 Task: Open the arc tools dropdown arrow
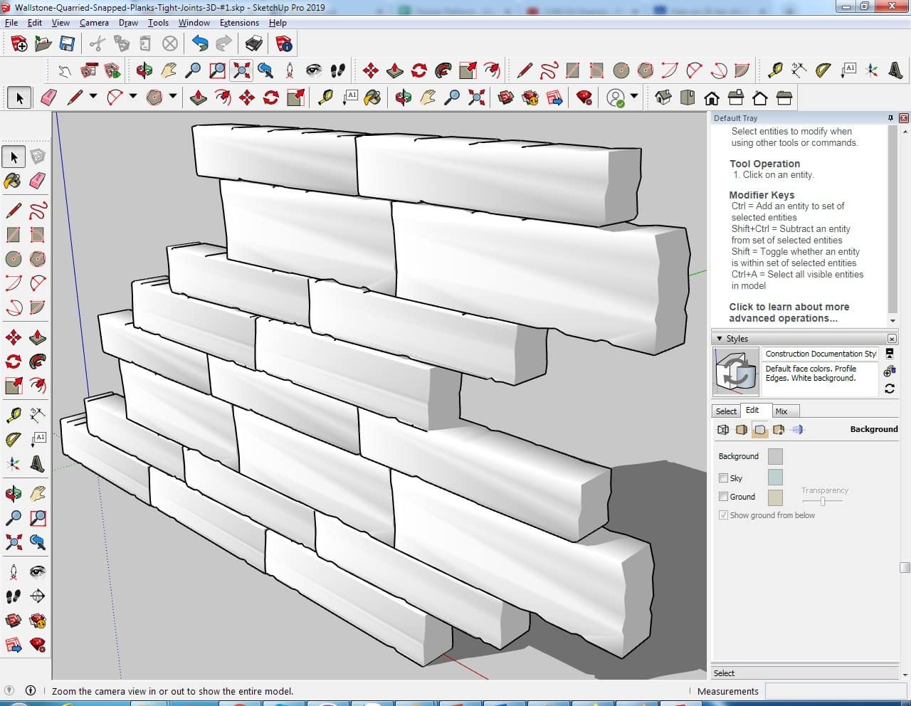(132, 97)
